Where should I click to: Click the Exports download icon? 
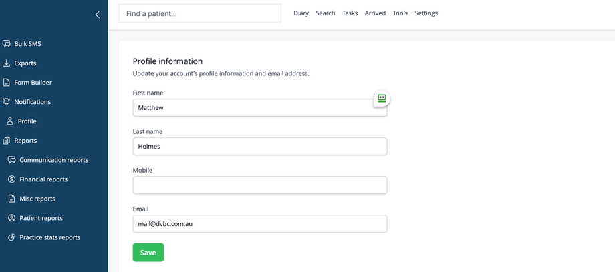click(x=7, y=63)
